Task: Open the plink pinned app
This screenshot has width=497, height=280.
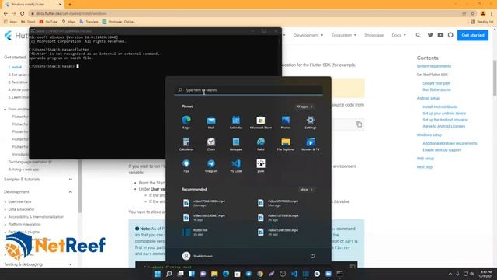Action: [x=261, y=166]
